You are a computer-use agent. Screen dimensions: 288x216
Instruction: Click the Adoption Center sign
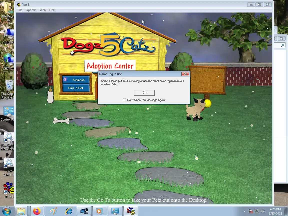110,65
